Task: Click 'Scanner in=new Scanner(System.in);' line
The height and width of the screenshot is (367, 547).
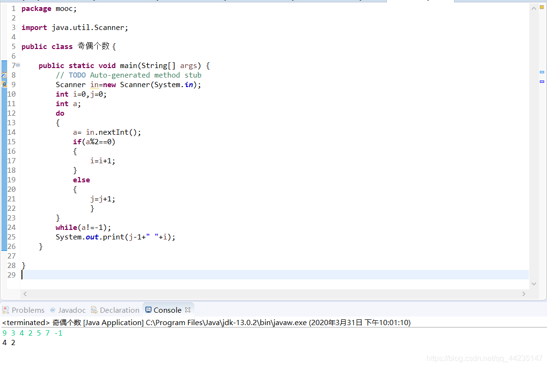Action: coord(128,85)
